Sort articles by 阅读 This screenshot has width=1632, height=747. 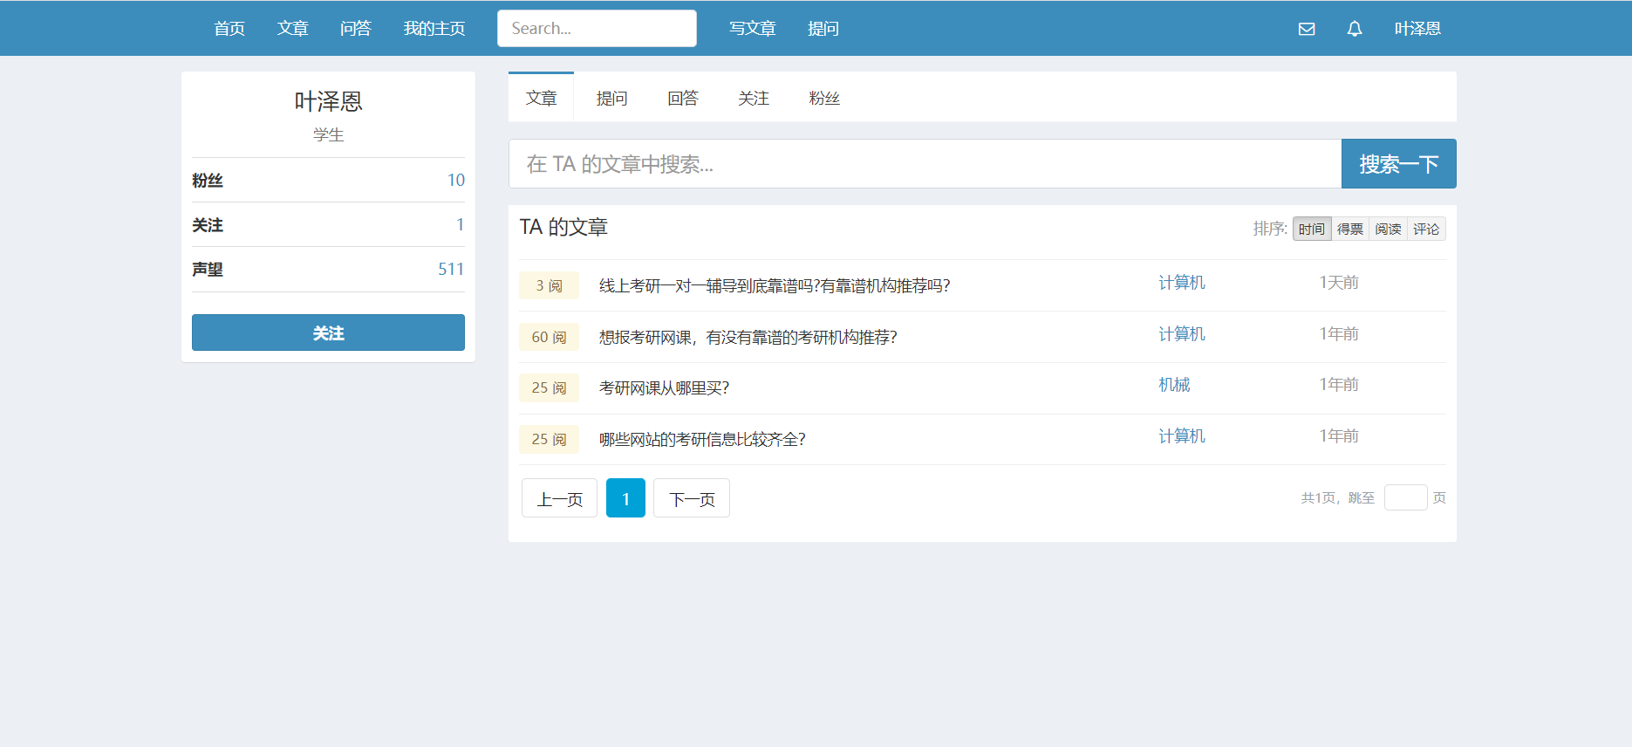1388,229
